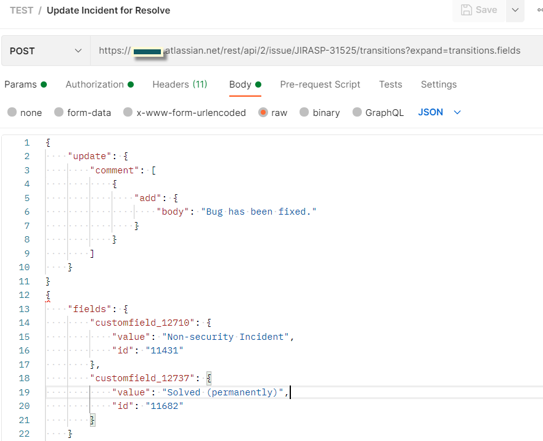
Task: Switch to the Params tab
Action: click(21, 84)
